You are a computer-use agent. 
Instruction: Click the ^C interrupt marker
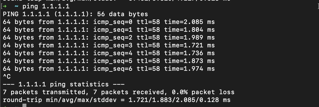[7, 77]
